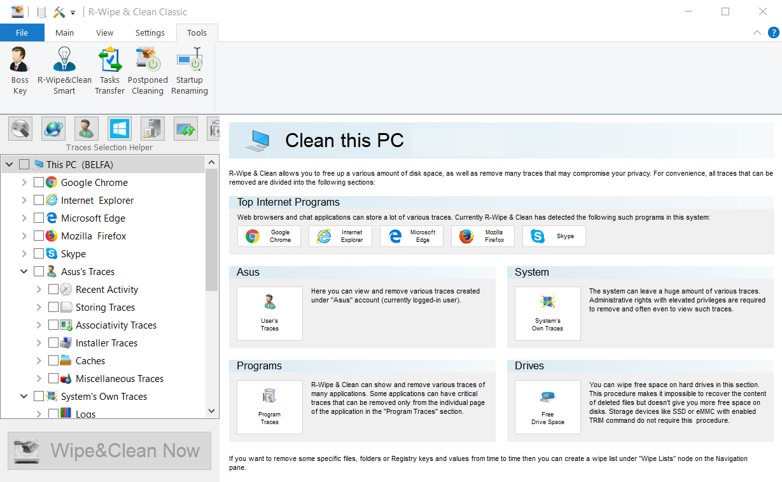The image size is (782, 482).
Task: Switch to the View tab
Action: point(104,32)
